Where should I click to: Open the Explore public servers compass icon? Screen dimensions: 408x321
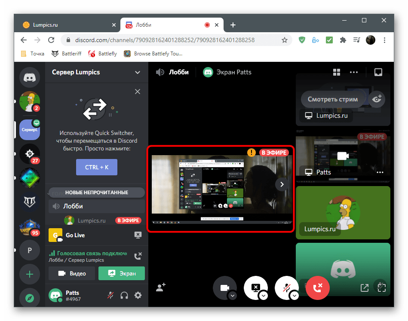coord(30,297)
